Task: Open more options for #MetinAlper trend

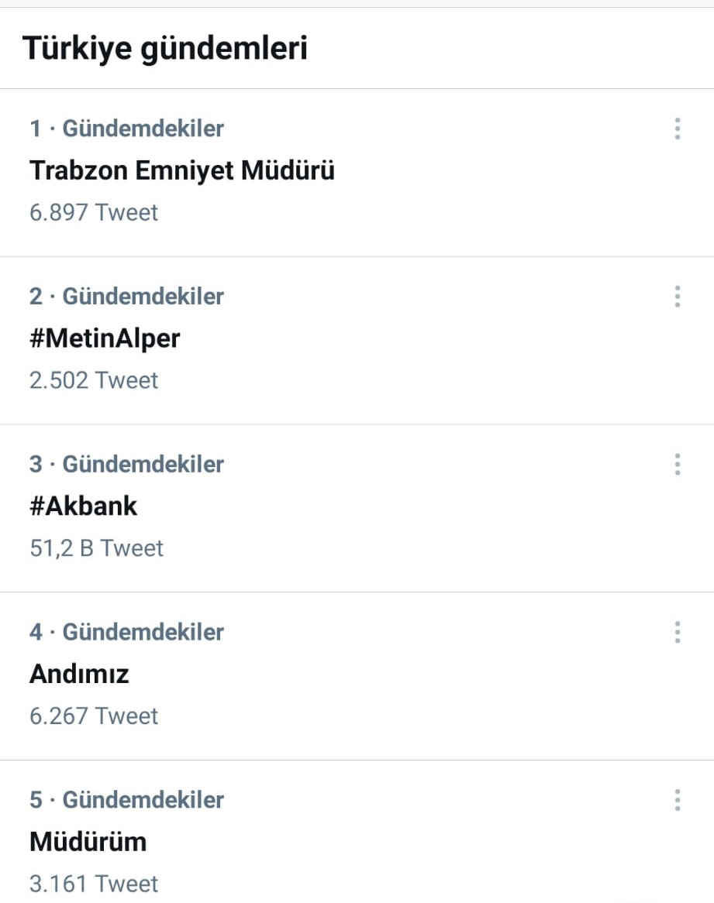Action: point(677,297)
